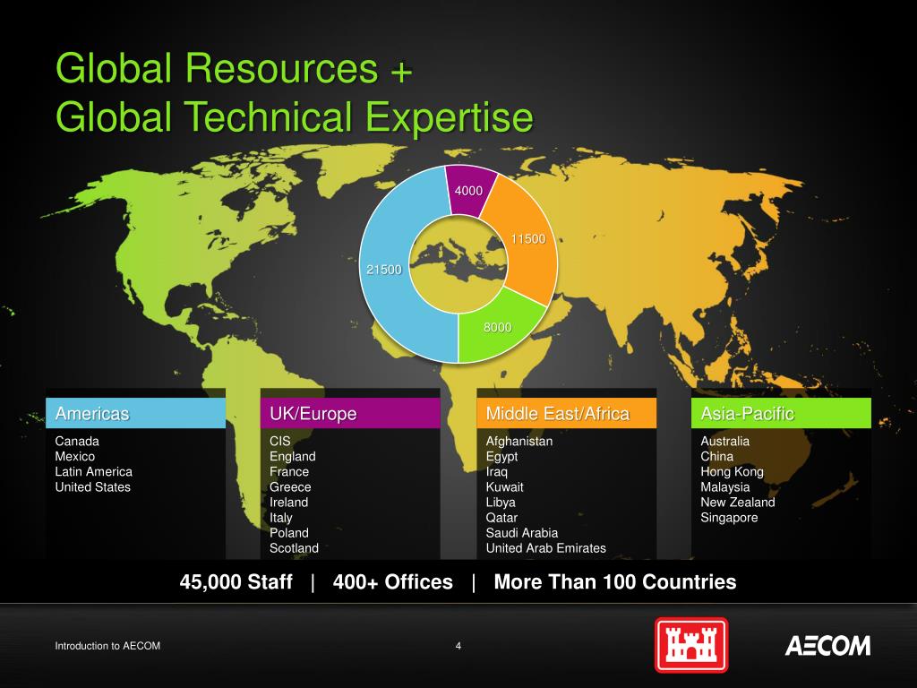Click 'Scotland' in the UK/Europe list
This screenshot has width=917, height=688.
click(294, 548)
